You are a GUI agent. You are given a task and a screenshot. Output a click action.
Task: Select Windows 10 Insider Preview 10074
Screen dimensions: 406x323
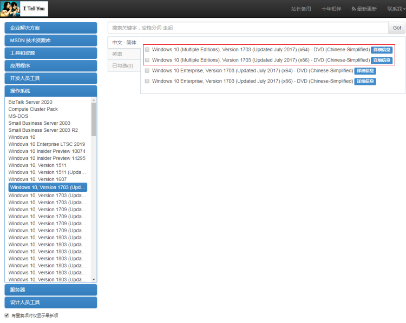coord(47,151)
